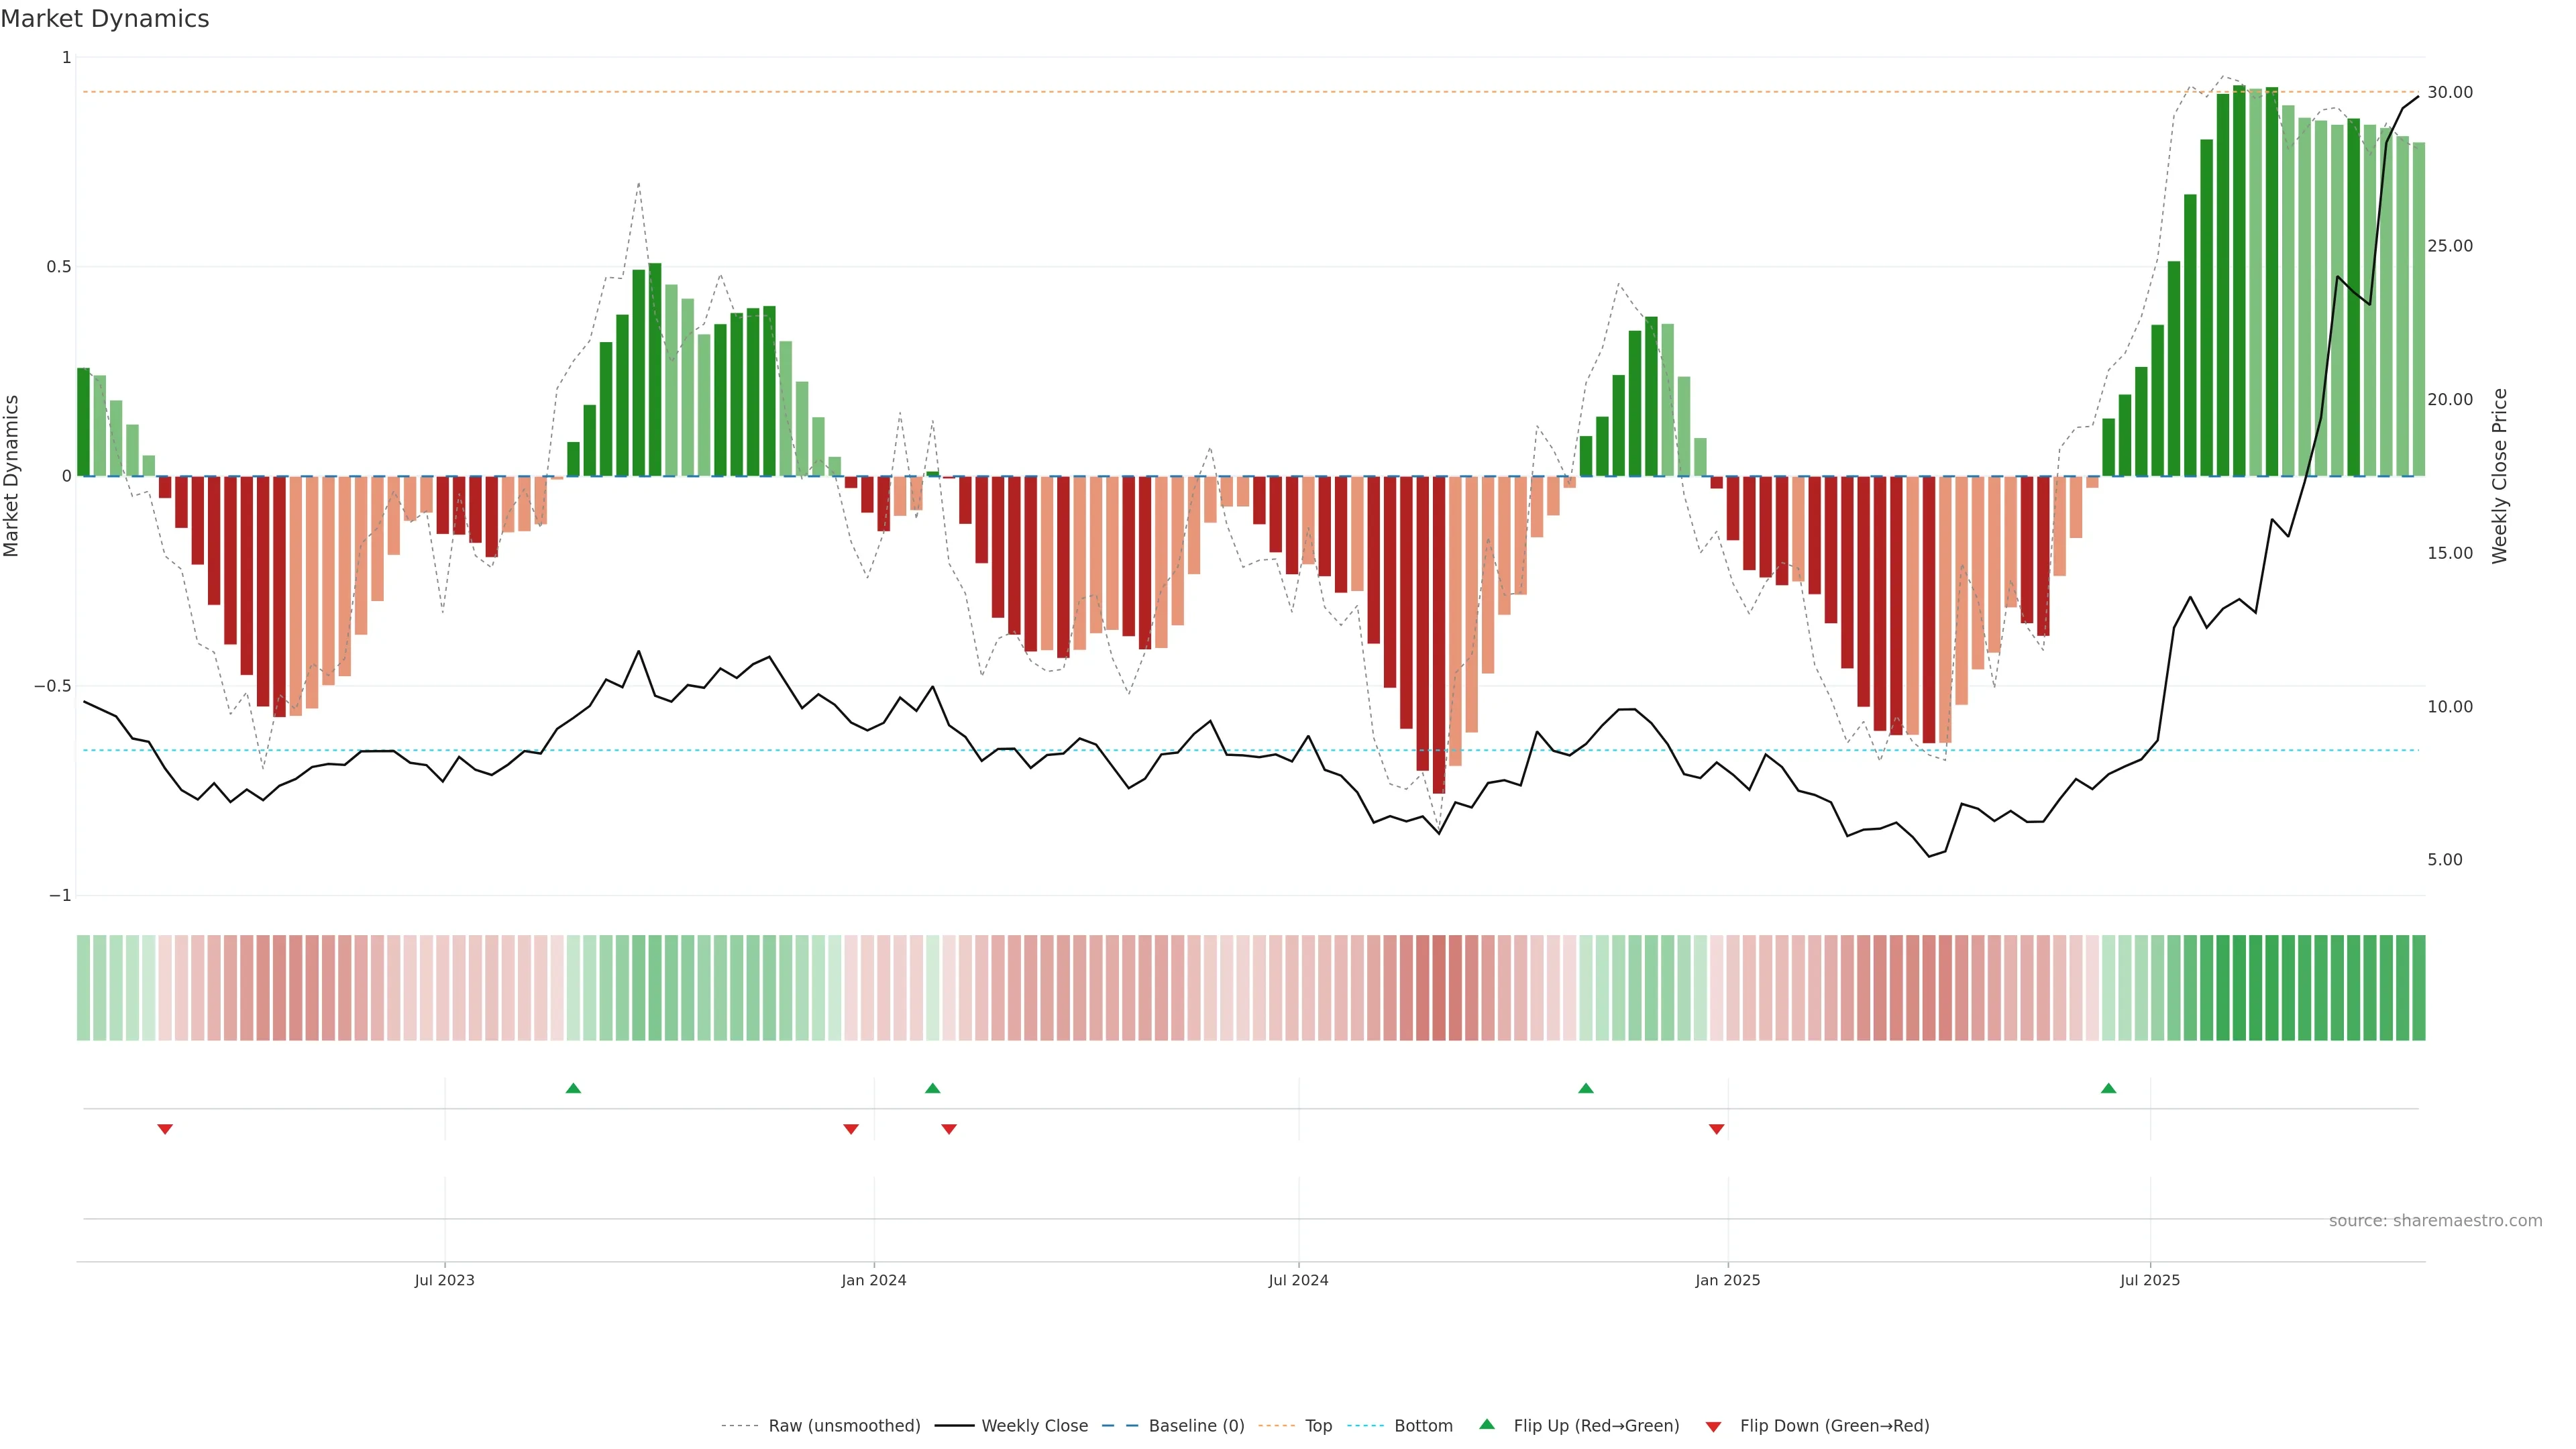Click the red flip-down marker just before Jan 2024
Screen dimensions: 2576x1449
tap(851, 1129)
